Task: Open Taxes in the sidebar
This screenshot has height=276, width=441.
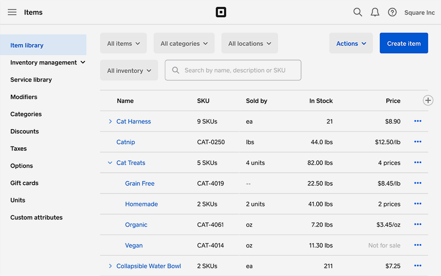Action: 19,149
